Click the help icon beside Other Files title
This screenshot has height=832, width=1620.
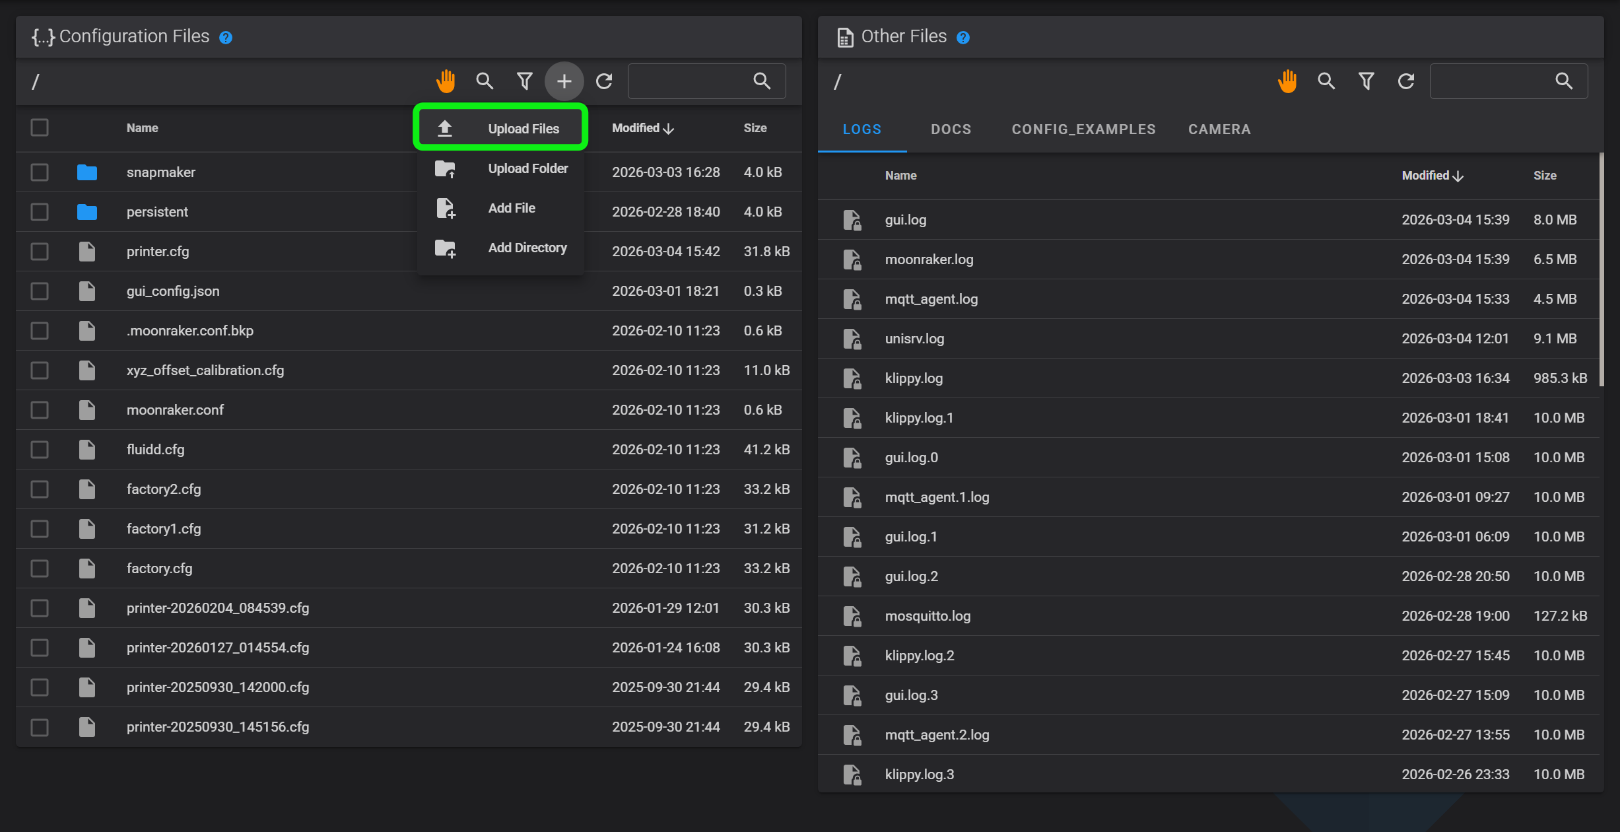(x=963, y=38)
